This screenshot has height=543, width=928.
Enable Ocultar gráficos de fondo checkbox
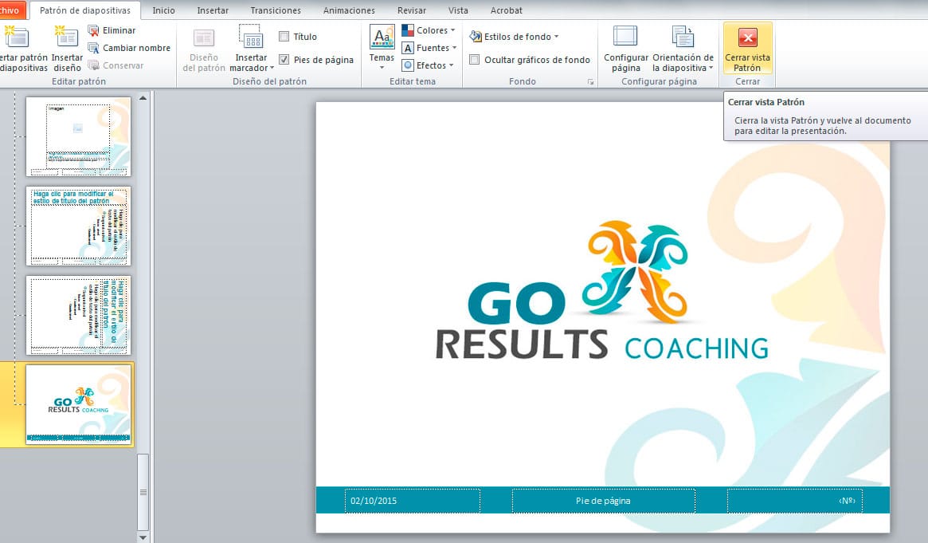(475, 60)
